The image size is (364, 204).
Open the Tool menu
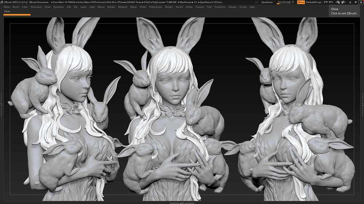click(x=209, y=7)
